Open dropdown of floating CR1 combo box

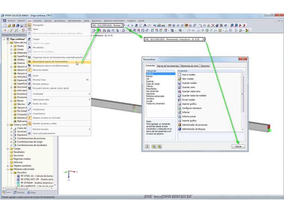[x=204, y=39]
